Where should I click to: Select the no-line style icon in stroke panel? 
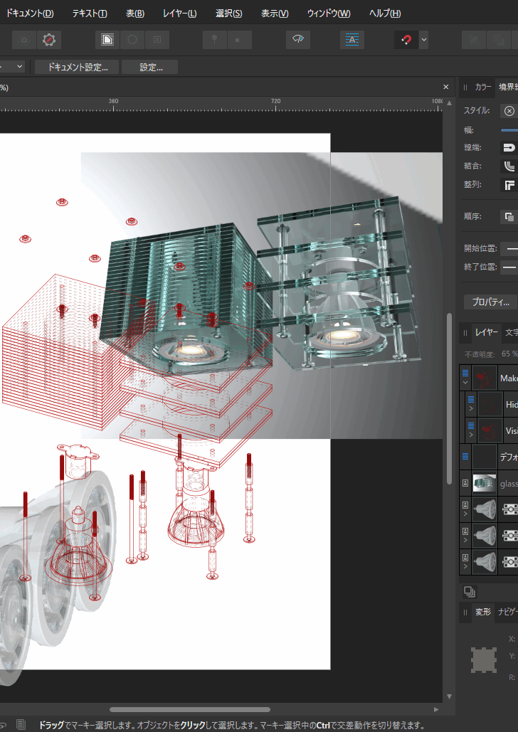(x=509, y=111)
